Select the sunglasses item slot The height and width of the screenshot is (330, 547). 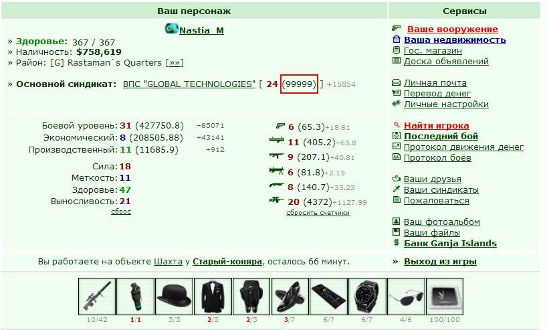coord(406,297)
